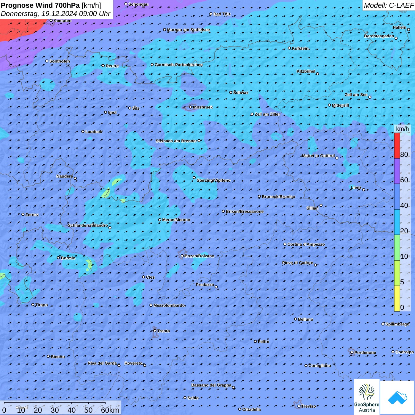415x415 pixels.
Task: Click the 'Kitzbühel' label
Action: click(x=306, y=71)
